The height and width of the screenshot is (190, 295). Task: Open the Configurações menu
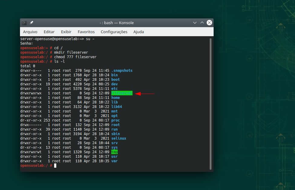point(114,32)
